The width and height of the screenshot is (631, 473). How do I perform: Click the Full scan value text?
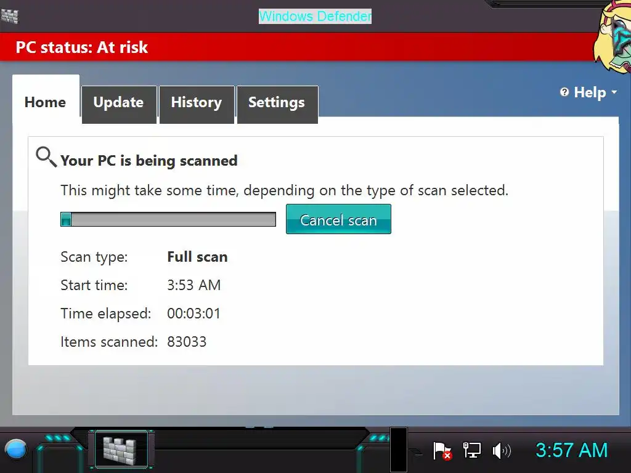coord(197,257)
